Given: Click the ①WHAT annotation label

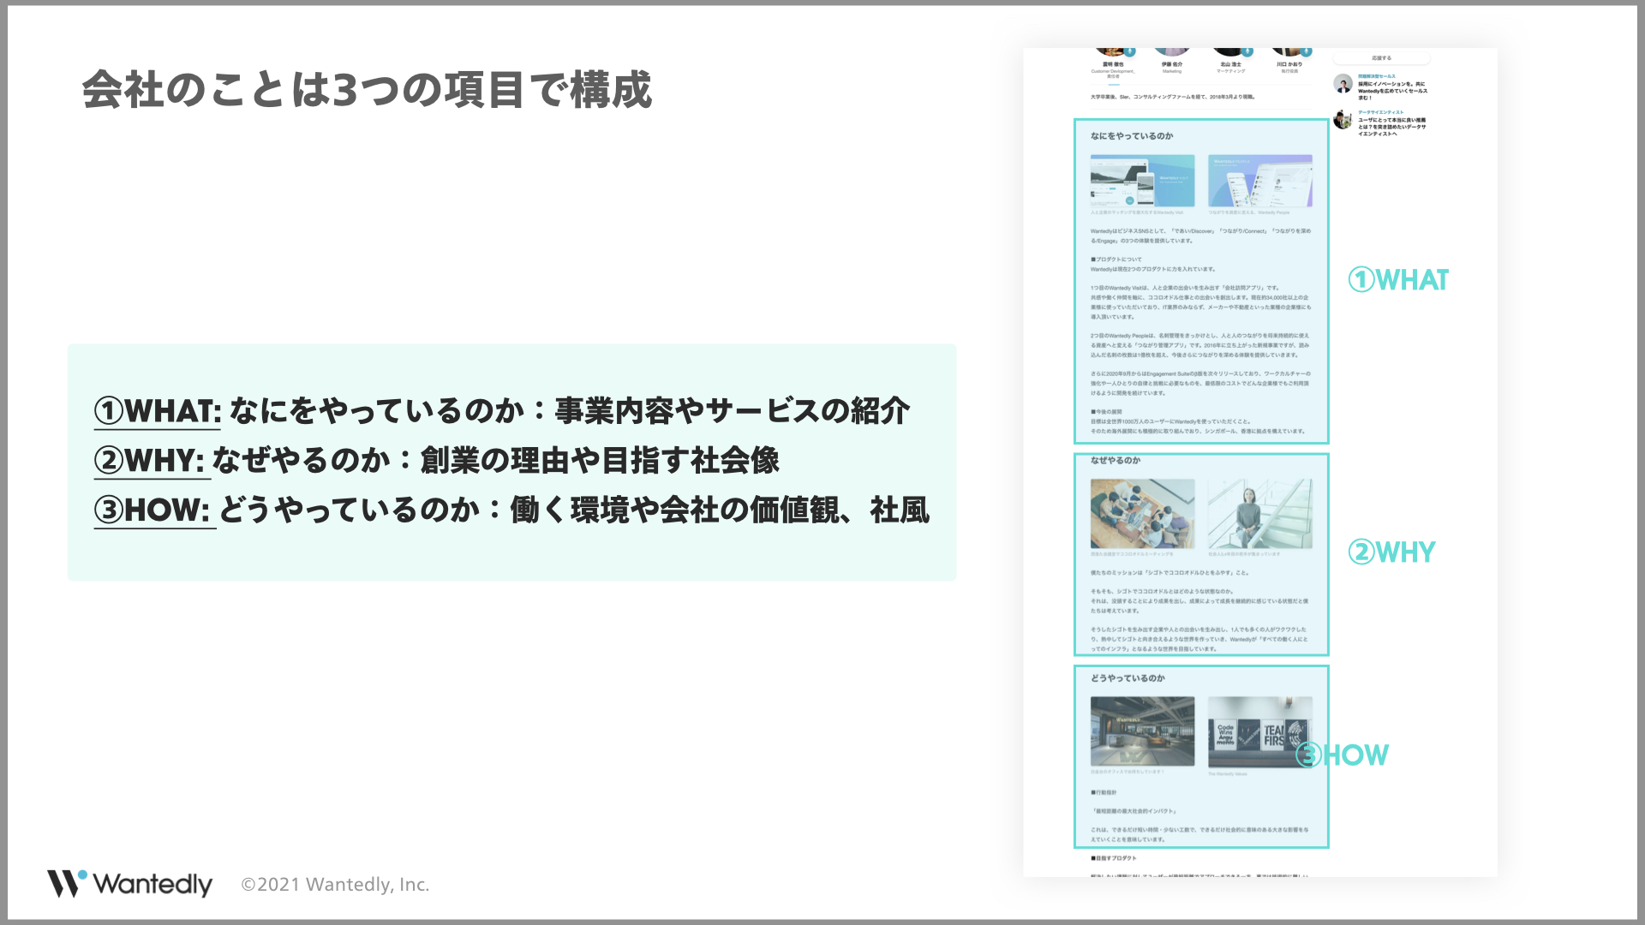Looking at the screenshot, I should pos(1398,280).
